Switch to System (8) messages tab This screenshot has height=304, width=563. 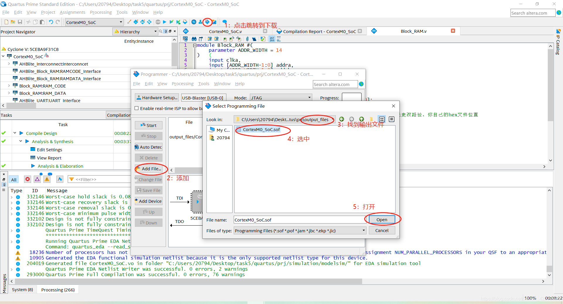click(22, 290)
